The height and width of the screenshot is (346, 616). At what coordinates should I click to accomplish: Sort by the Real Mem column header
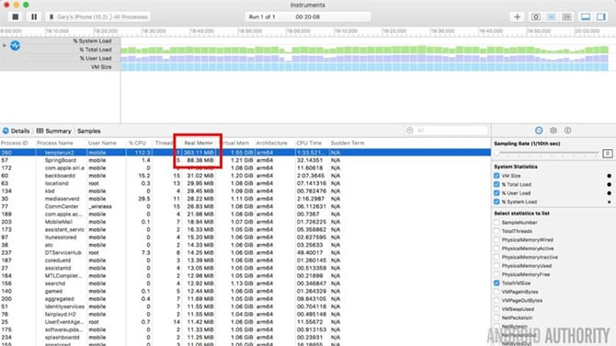click(199, 144)
